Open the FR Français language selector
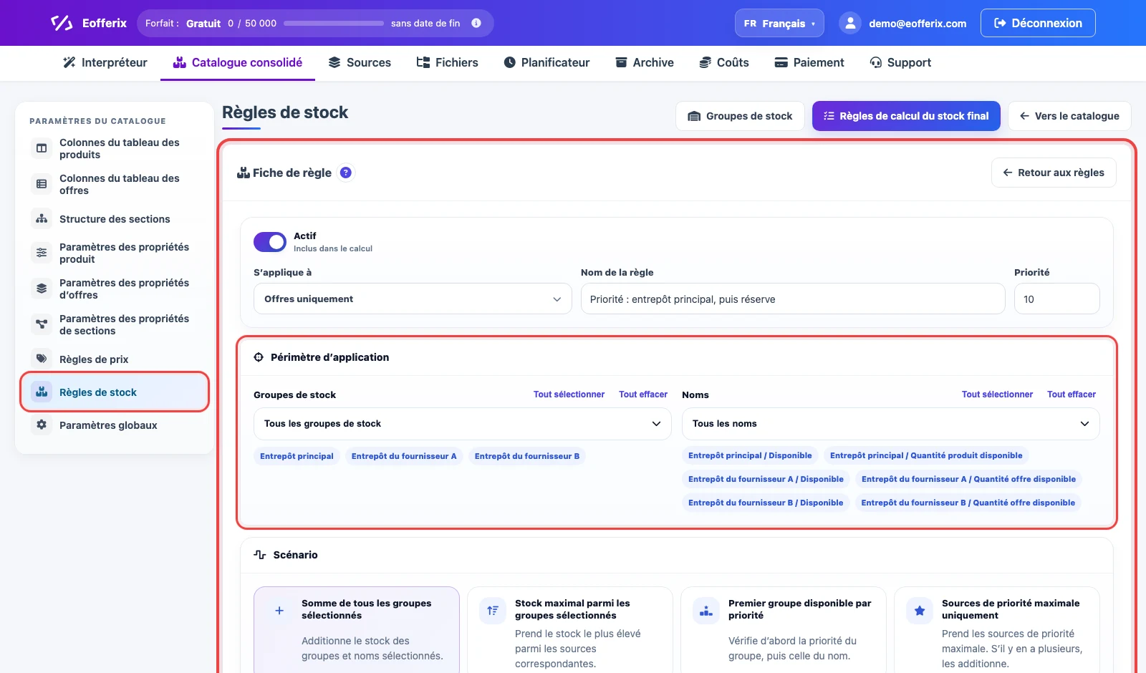 pyautogui.click(x=779, y=23)
